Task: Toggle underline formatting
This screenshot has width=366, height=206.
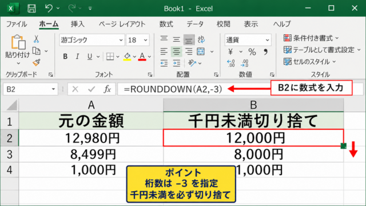Action: [x=90, y=56]
